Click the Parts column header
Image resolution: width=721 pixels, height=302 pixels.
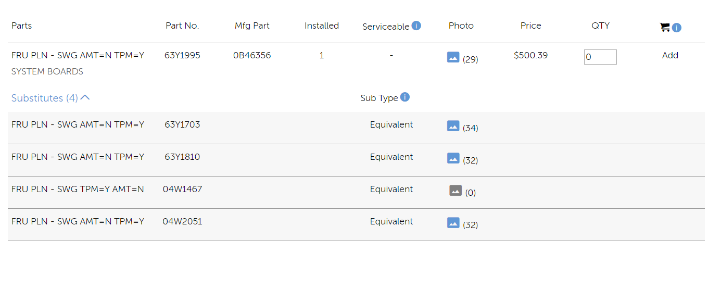(21, 26)
